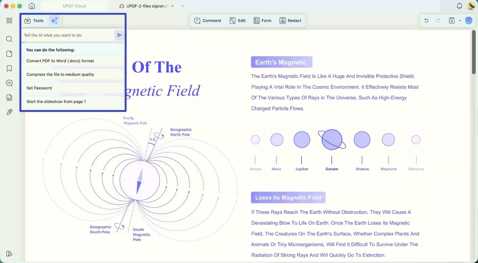Open the thumbnails grid icon in left sidebar

[x=9, y=21]
